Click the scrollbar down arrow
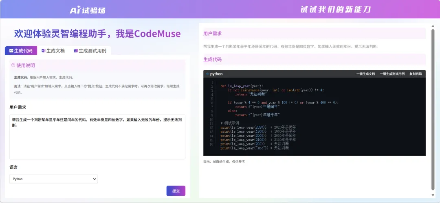This screenshot has height=203, width=440. pyautogui.click(x=433, y=195)
